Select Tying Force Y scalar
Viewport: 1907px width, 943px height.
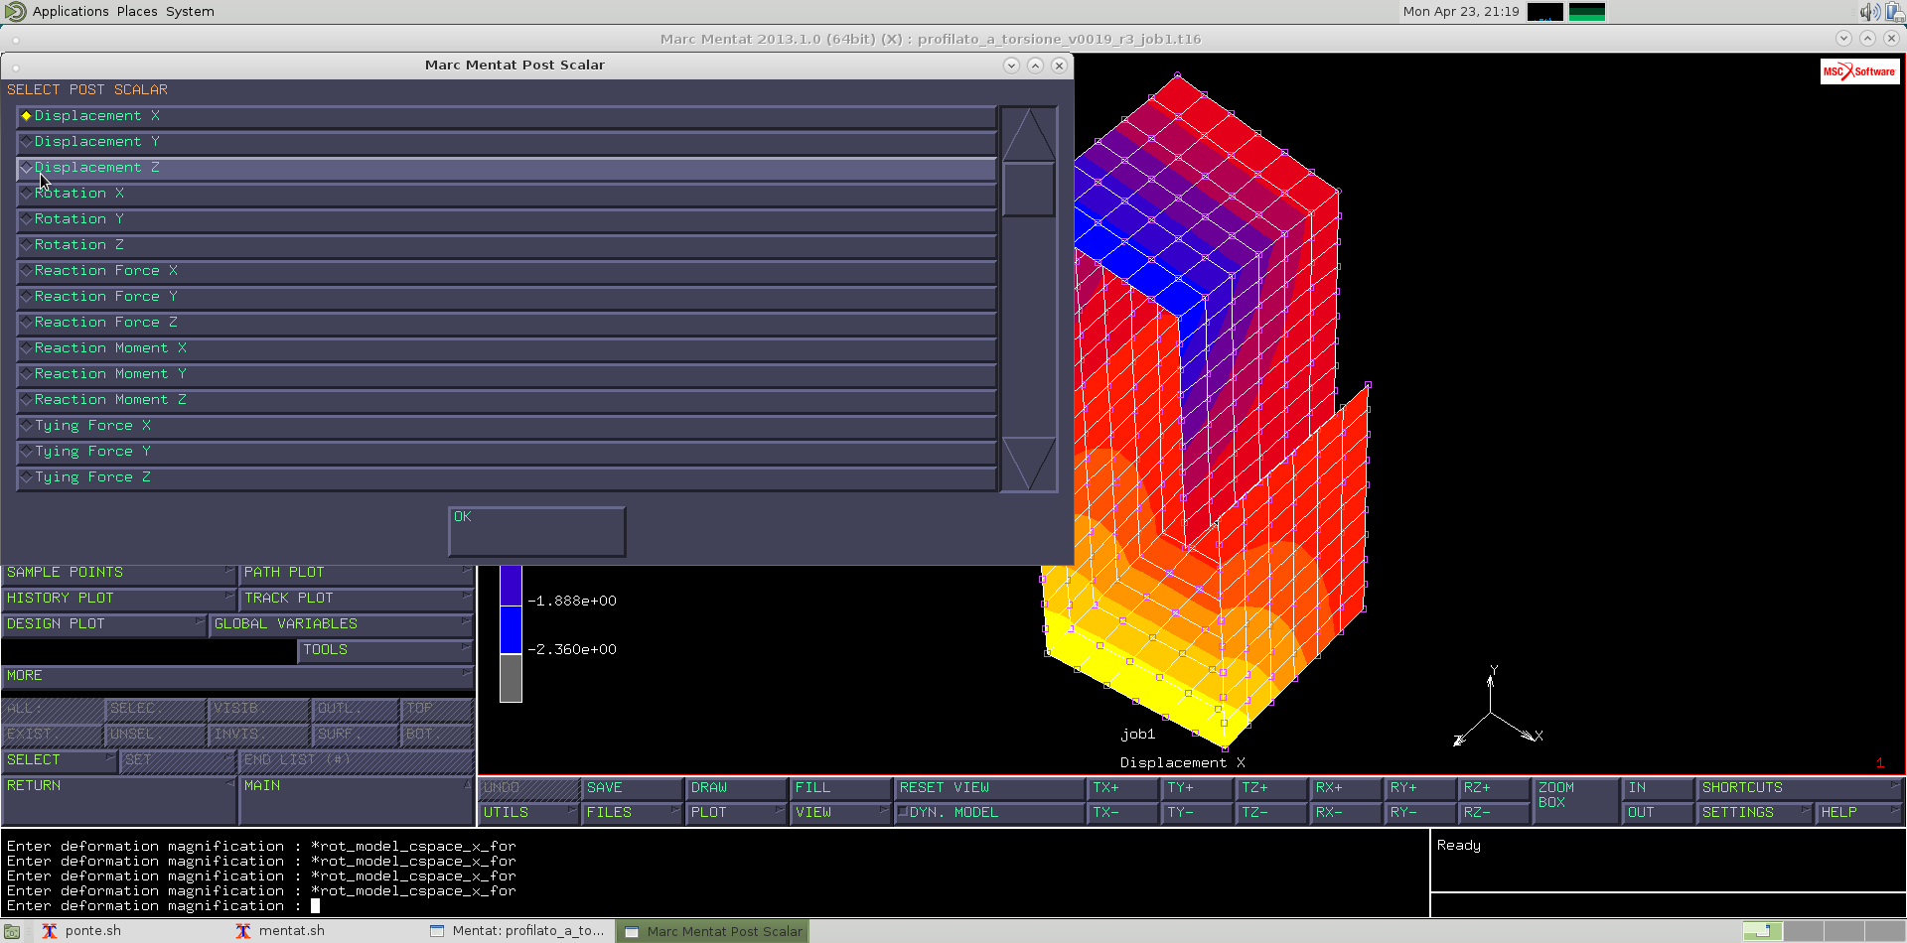507,453
